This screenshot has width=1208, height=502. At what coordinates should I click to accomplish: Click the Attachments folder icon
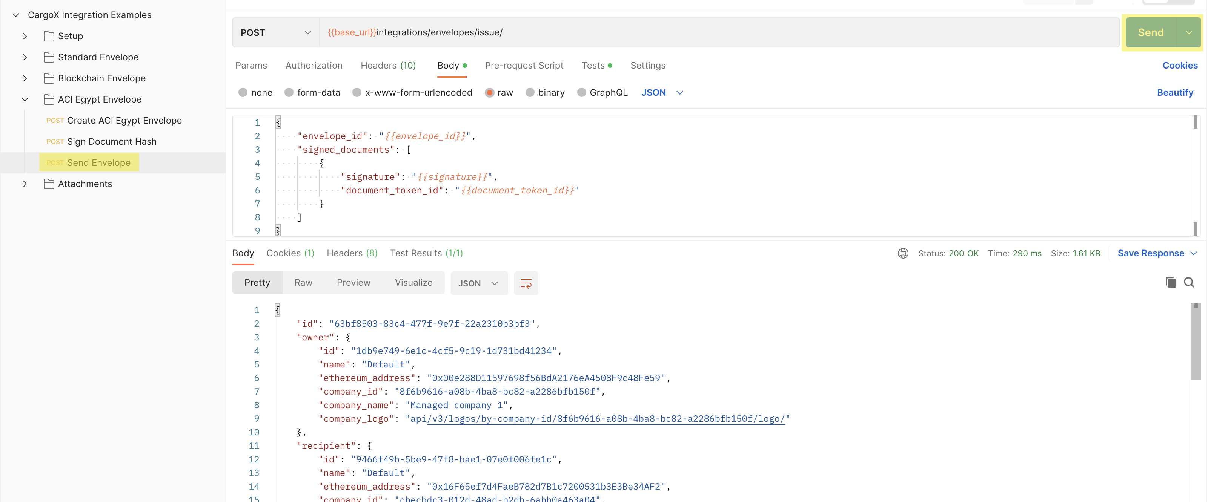pyautogui.click(x=49, y=184)
